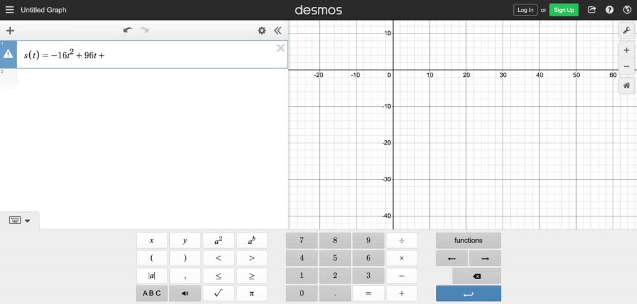Click the green Sign Up button
The width and height of the screenshot is (637, 304).
coord(564,10)
